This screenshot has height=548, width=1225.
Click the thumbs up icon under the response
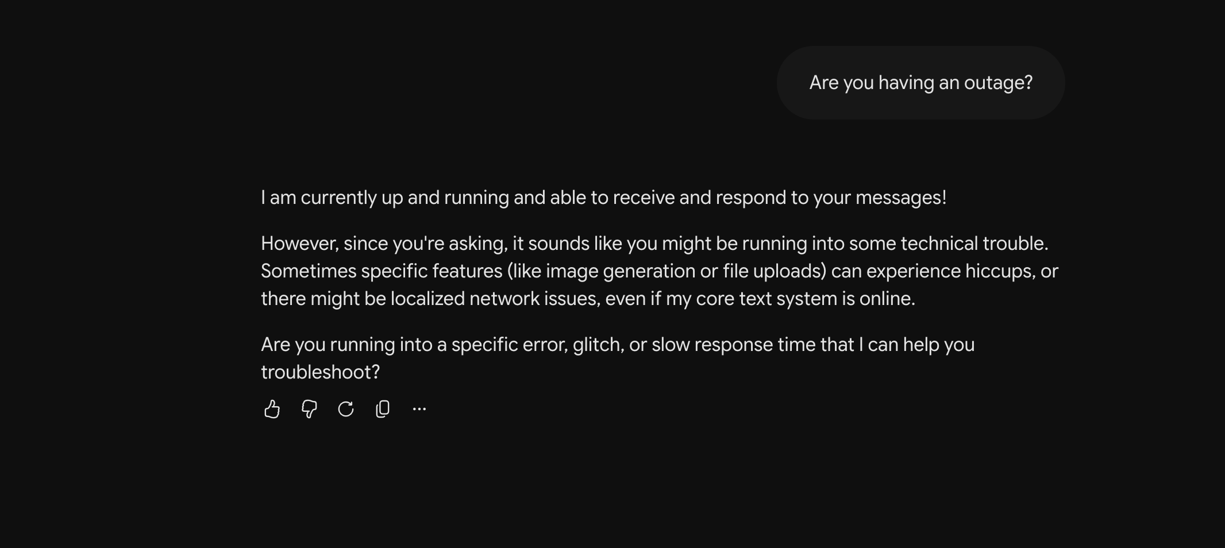pyautogui.click(x=272, y=409)
